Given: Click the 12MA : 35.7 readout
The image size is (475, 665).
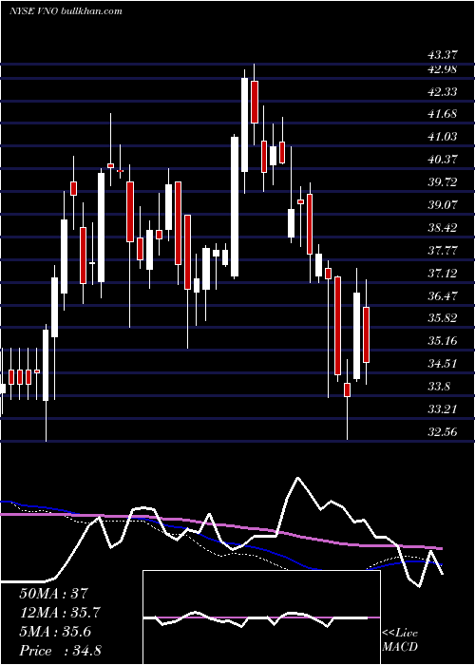Looking at the screenshot, I should pyautogui.click(x=60, y=613).
